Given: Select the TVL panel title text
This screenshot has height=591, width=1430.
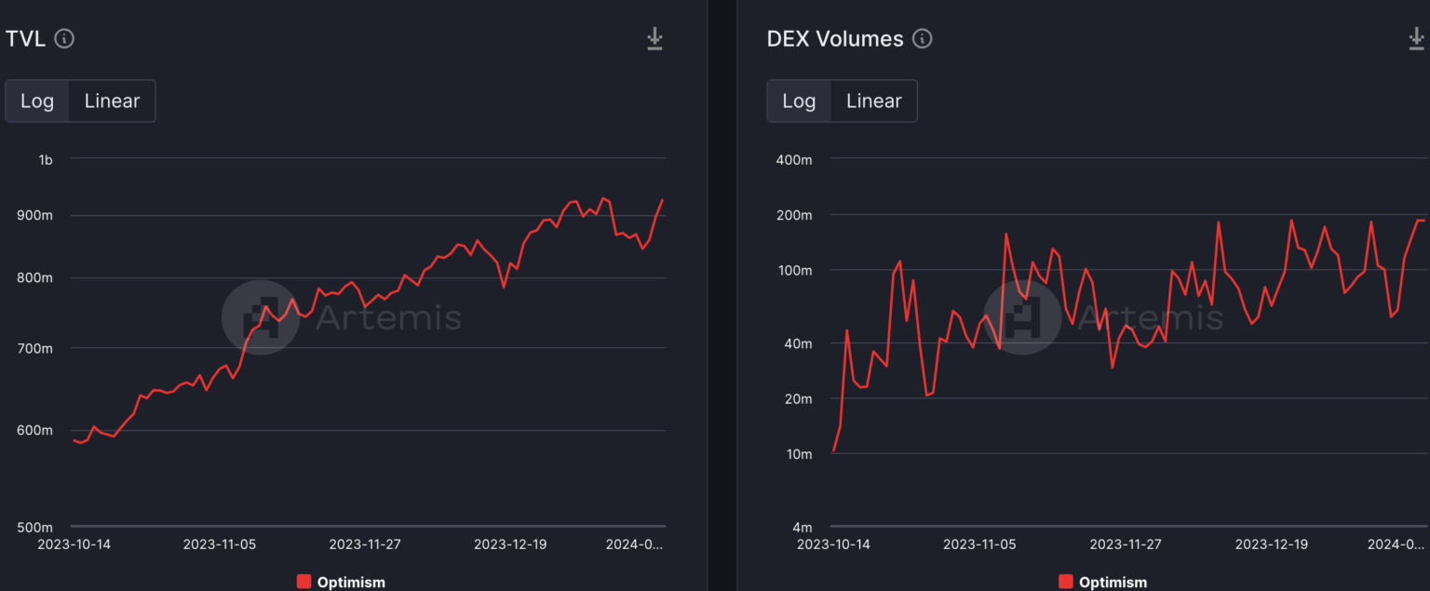Looking at the screenshot, I should [25, 38].
